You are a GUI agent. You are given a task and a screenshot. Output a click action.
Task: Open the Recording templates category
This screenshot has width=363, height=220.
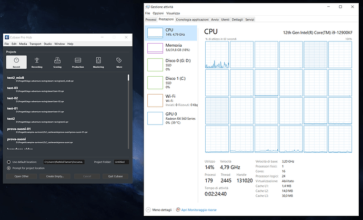(x=37, y=62)
